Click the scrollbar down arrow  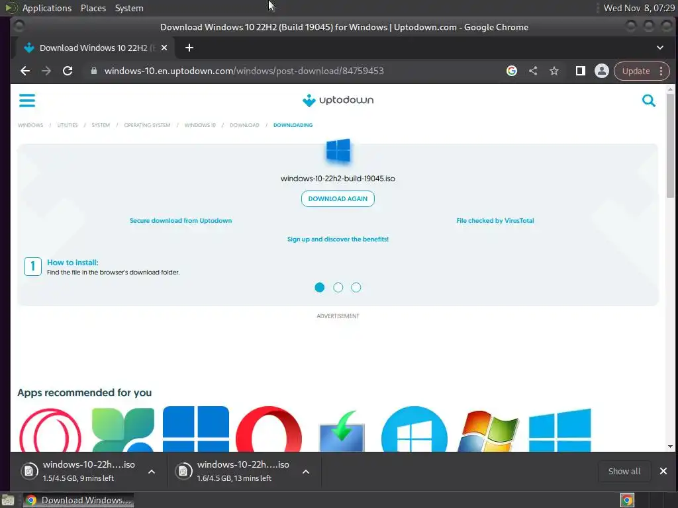point(670,446)
